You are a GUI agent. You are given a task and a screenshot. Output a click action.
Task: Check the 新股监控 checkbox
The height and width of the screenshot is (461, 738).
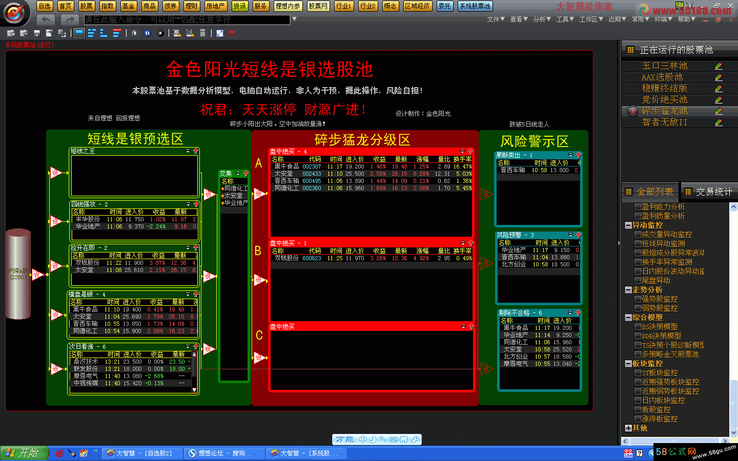click(638, 410)
